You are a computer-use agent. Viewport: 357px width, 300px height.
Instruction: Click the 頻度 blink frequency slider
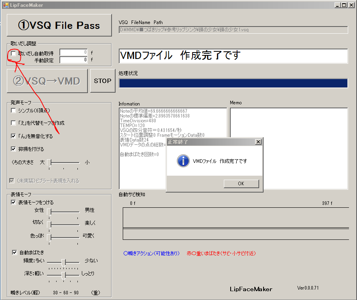[x=63, y=263]
